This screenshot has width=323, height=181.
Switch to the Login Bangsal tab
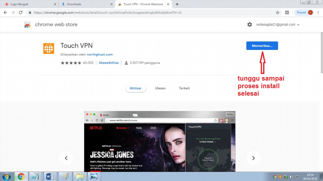(29, 4)
